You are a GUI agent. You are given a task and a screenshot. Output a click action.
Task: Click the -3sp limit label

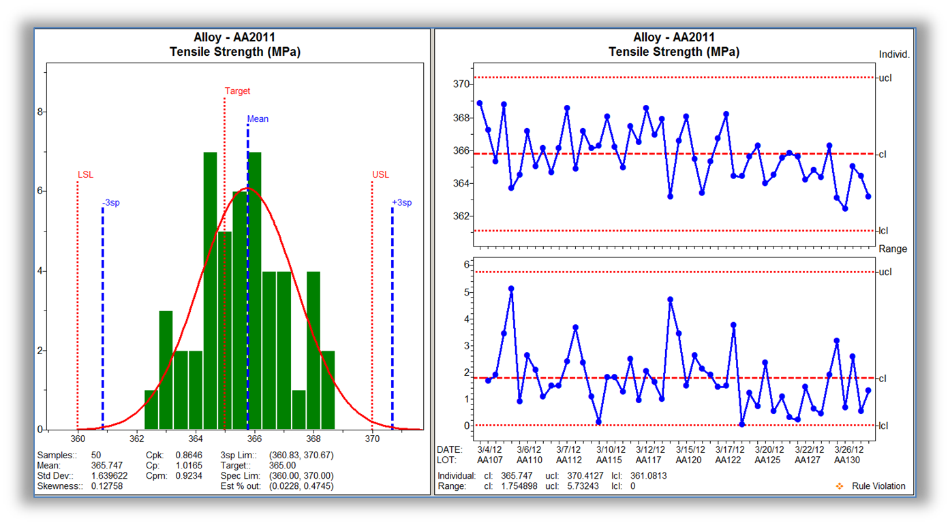110,203
